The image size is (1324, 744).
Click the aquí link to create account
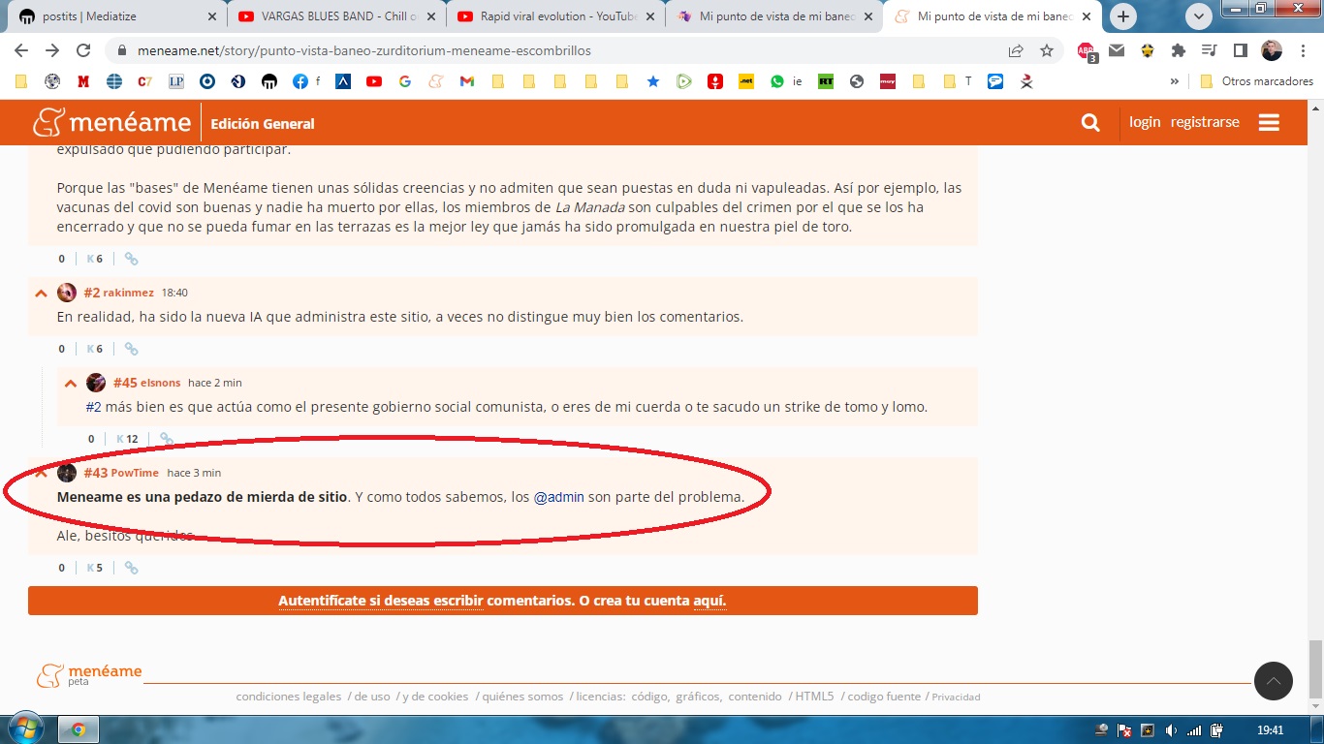tap(709, 601)
